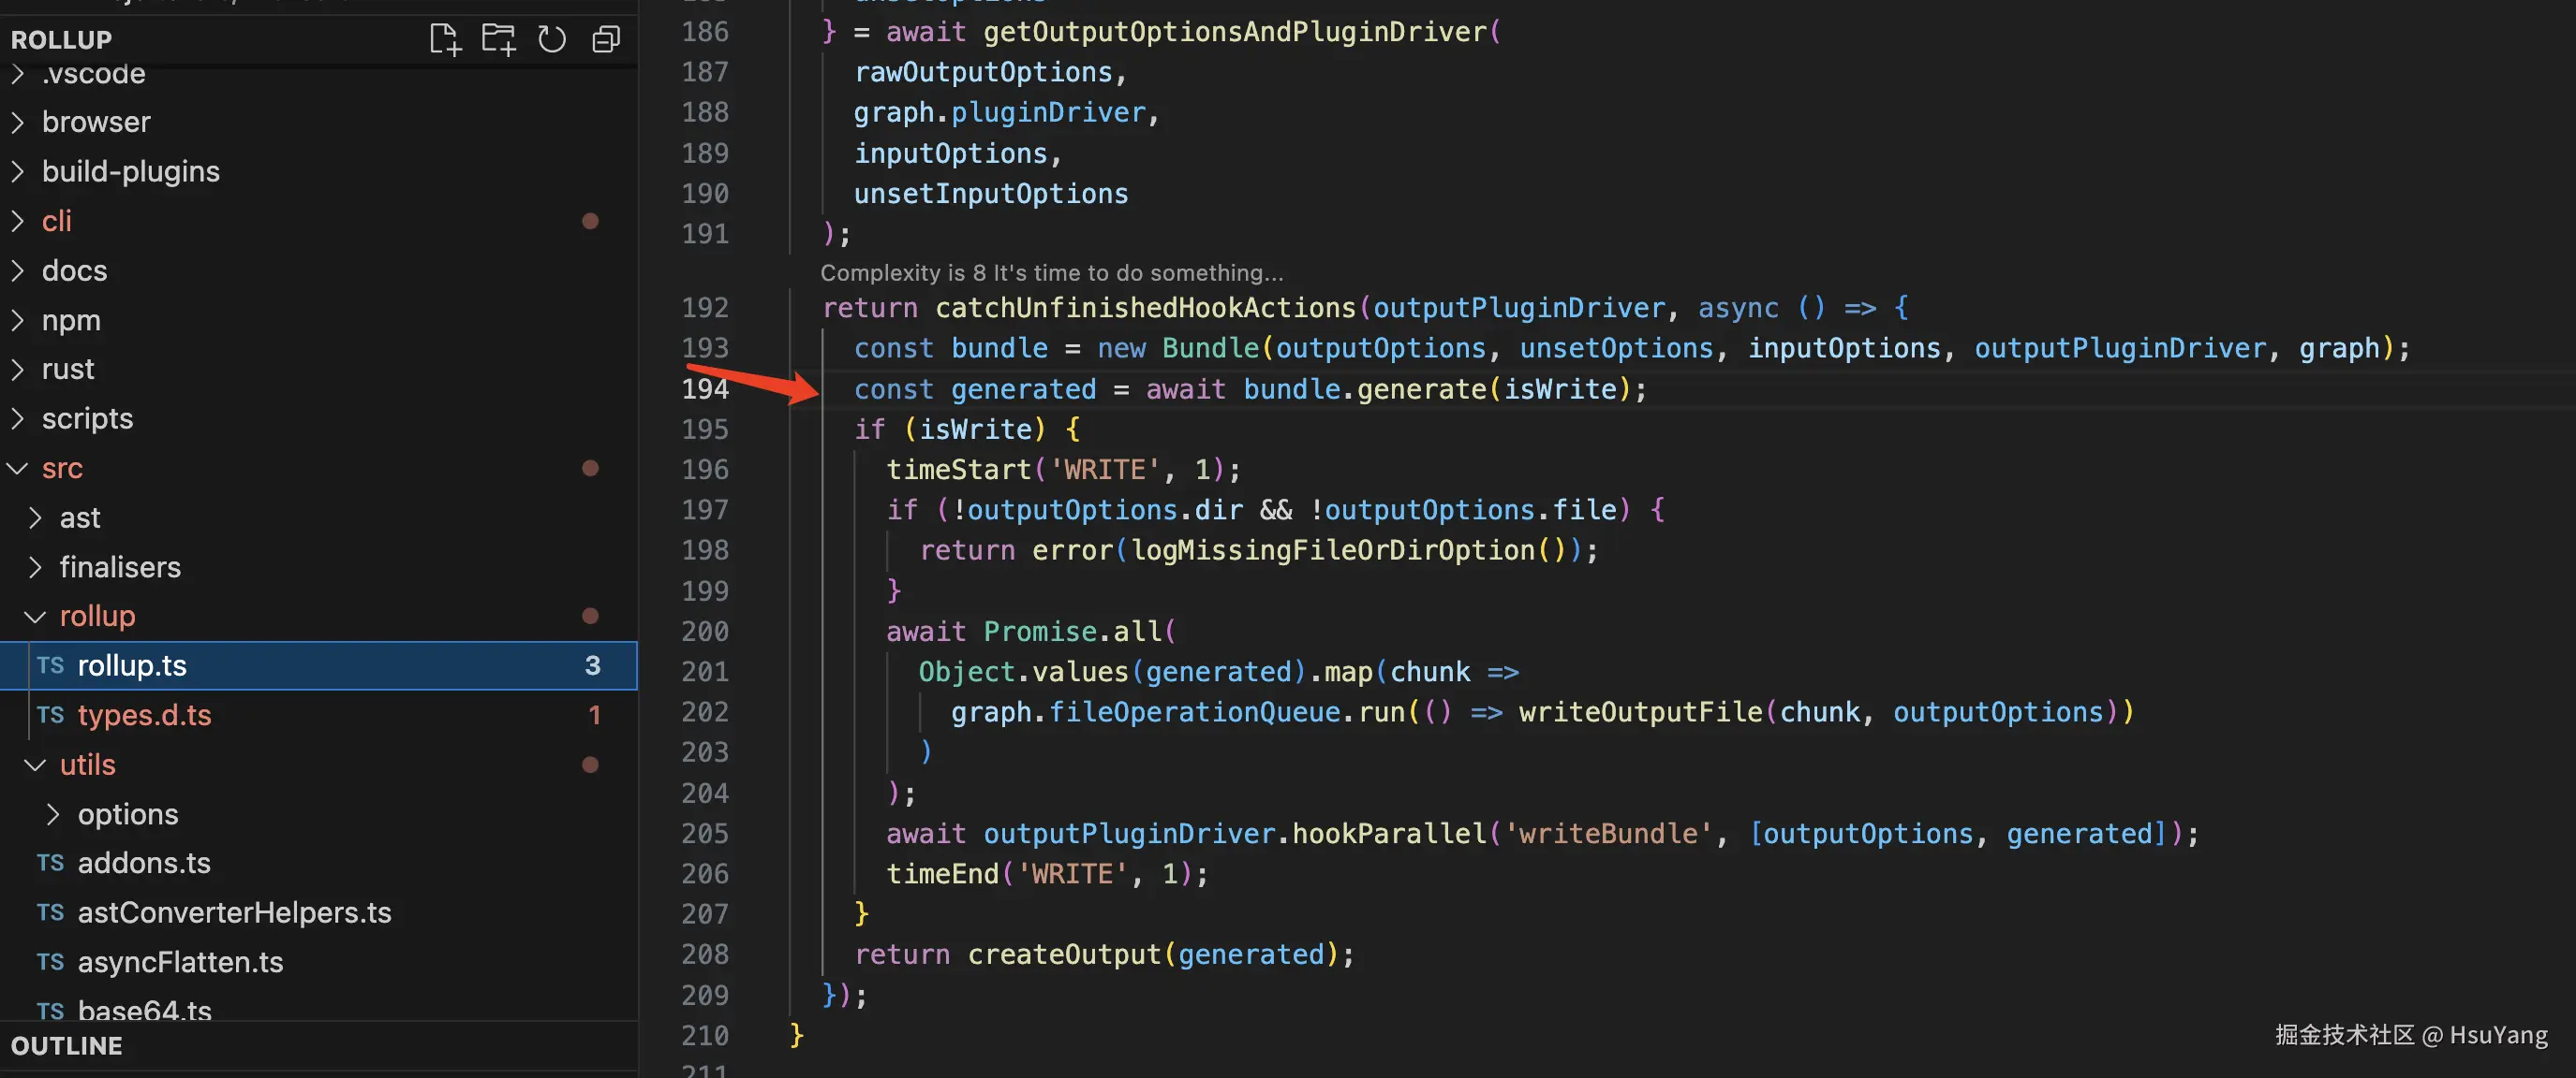2576x1078 pixels.
Task: Click the Collapse Folders icon in explorer
Action: pyautogui.click(x=606, y=40)
